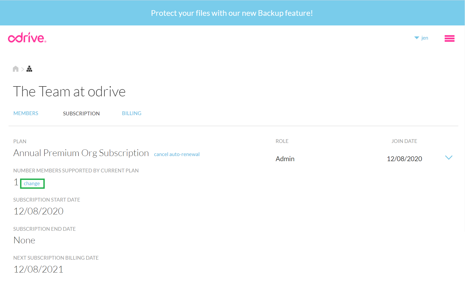
Task: Expand the Admin member row chevron
Action: [x=448, y=158]
